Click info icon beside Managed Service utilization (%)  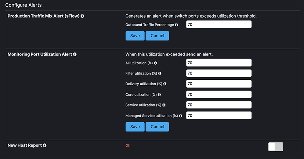click(x=181, y=116)
